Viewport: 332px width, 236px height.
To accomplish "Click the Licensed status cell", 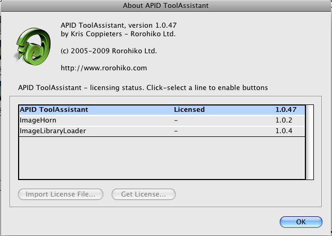I will pyautogui.click(x=189, y=110).
